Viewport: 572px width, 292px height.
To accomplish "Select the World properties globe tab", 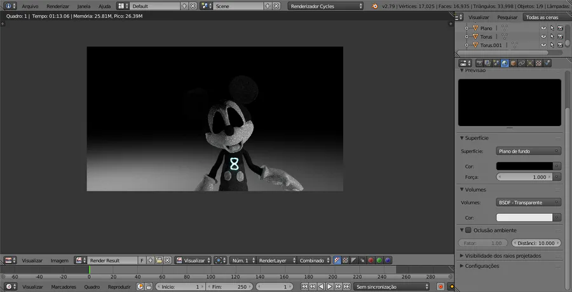I will pos(505,63).
